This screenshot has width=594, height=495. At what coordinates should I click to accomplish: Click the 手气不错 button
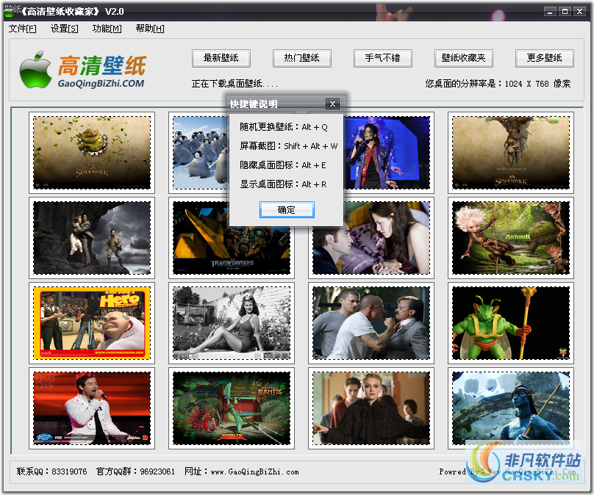(383, 58)
